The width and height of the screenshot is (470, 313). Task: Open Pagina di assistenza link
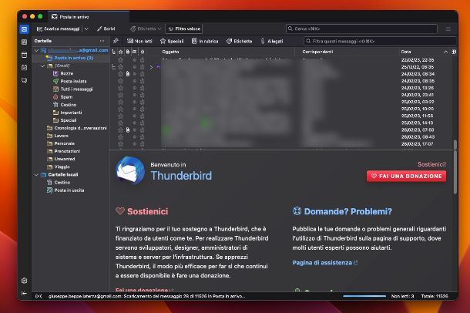pyautogui.click(x=325, y=263)
